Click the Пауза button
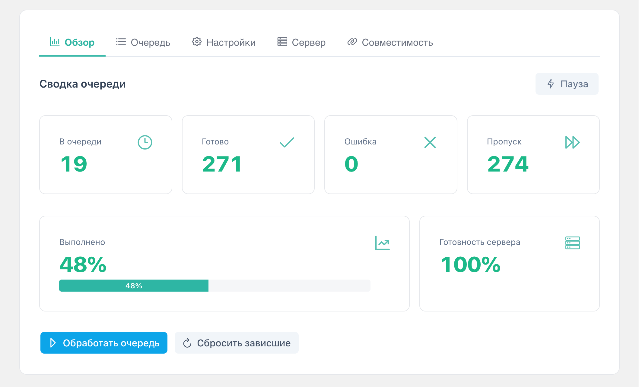This screenshot has height=387, width=639. 567,84
